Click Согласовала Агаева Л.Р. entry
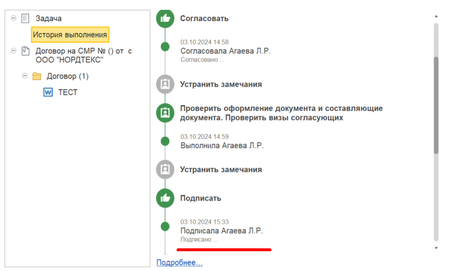 [225, 51]
